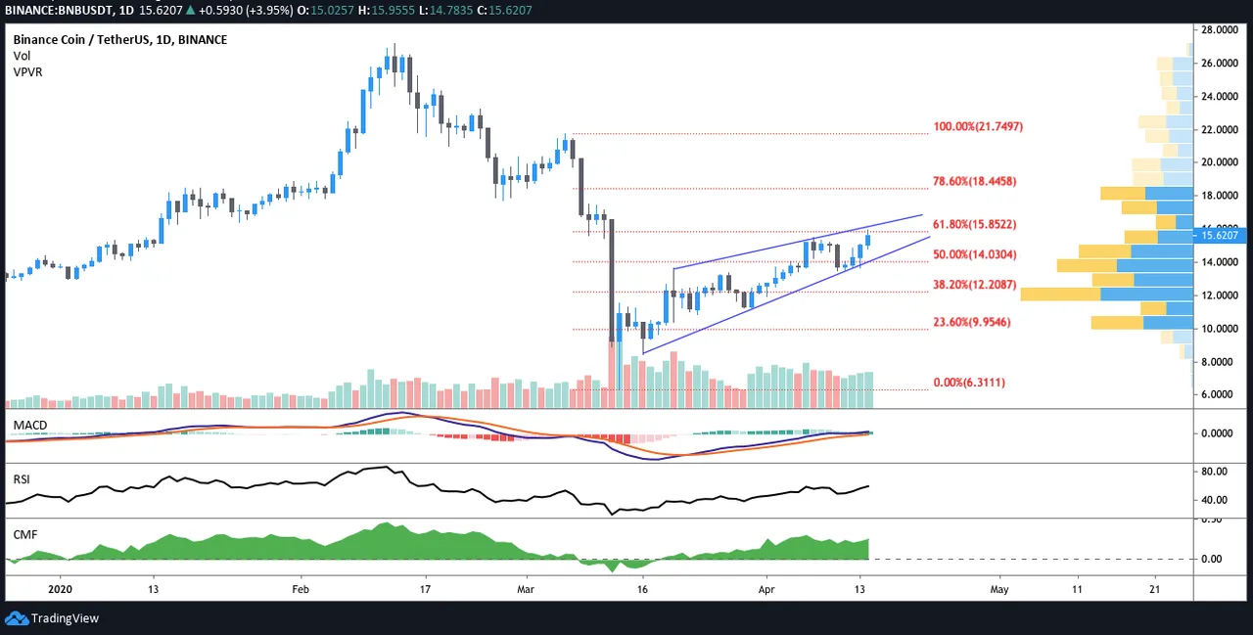
Task: Select the CMF pane label
Action: [24, 535]
